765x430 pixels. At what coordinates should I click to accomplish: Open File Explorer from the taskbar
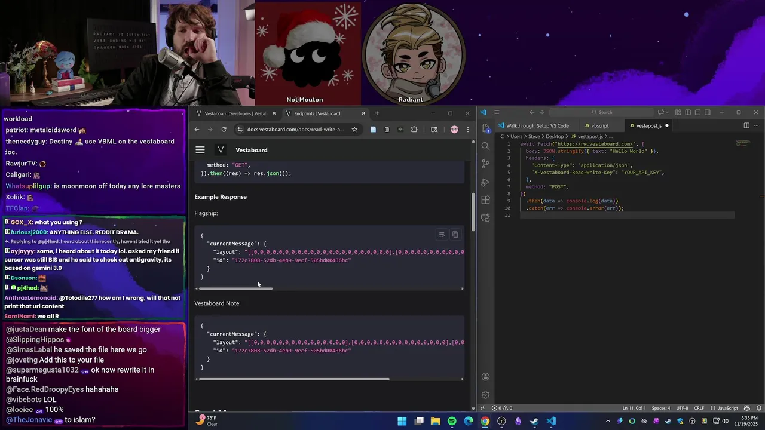pos(435,421)
